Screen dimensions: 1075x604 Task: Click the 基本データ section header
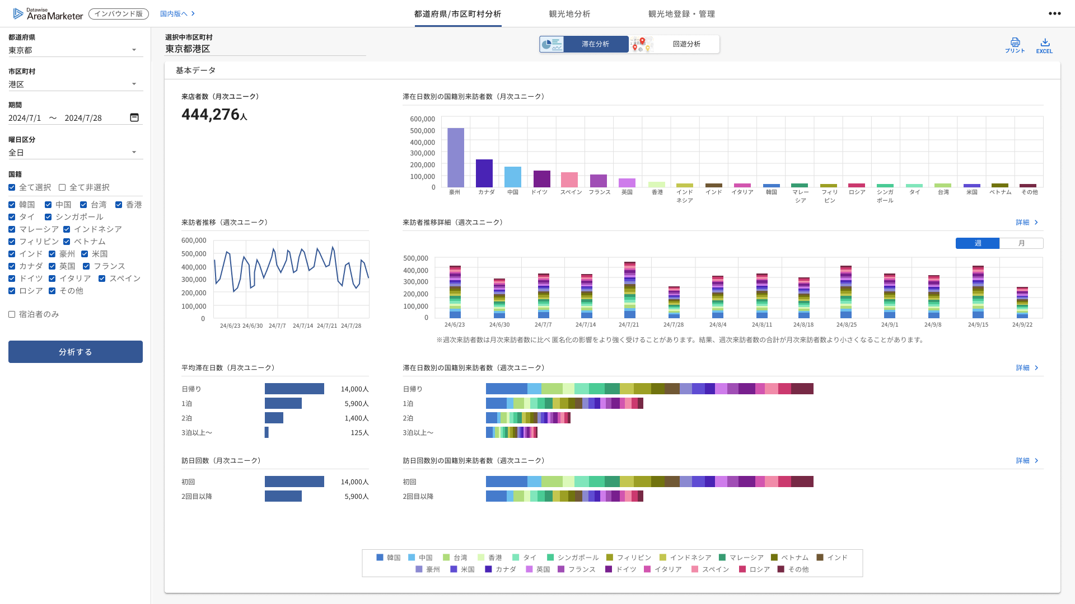[x=195, y=70]
